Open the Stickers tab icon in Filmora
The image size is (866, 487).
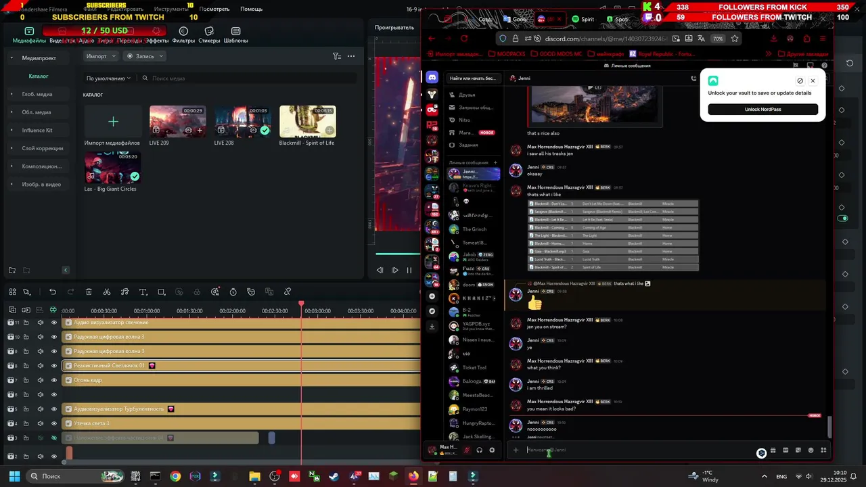[209, 31]
